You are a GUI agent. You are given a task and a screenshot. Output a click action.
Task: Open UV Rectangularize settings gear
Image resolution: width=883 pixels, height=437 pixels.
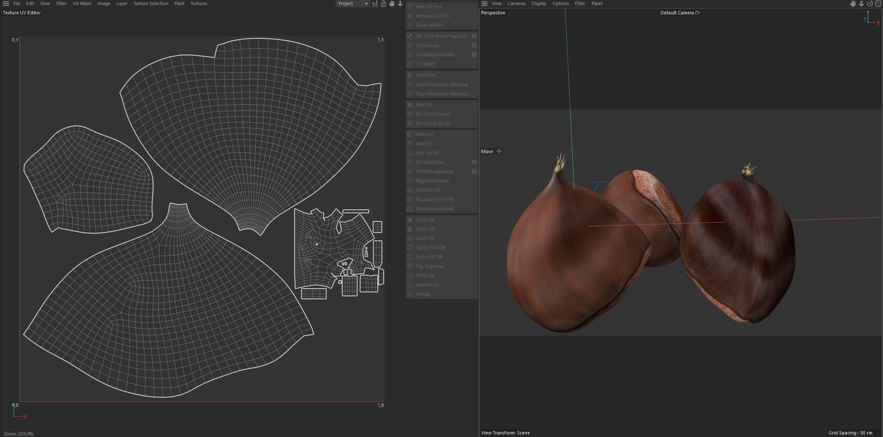point(474,171)
